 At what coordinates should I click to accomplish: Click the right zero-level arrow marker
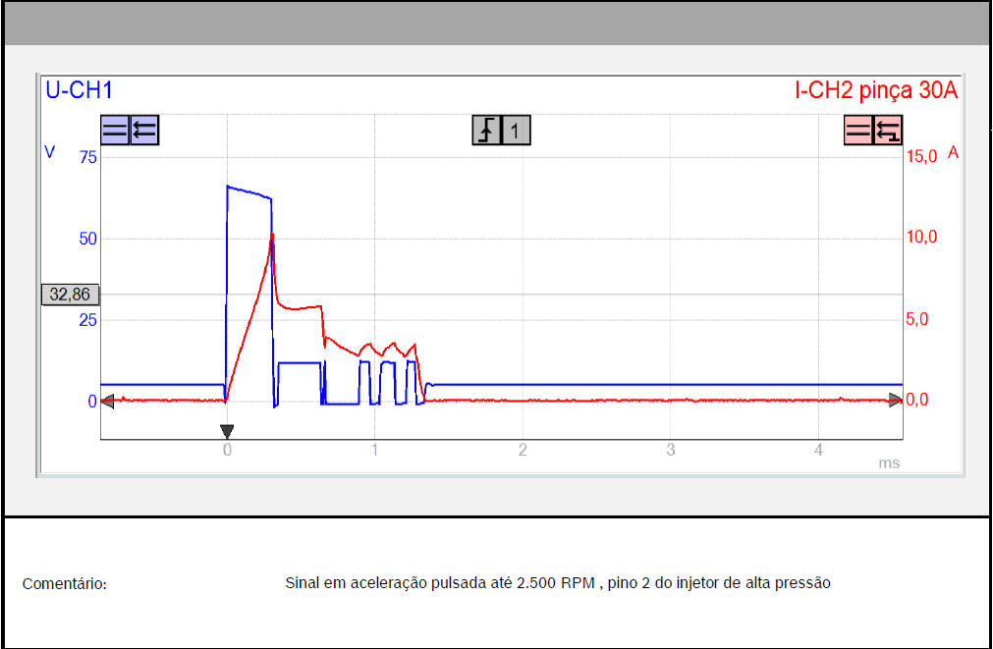click(x=895, y=401)
